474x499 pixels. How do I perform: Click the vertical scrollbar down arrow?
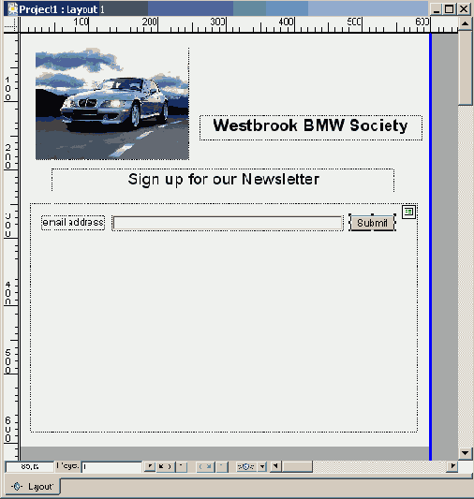point(465,453)
